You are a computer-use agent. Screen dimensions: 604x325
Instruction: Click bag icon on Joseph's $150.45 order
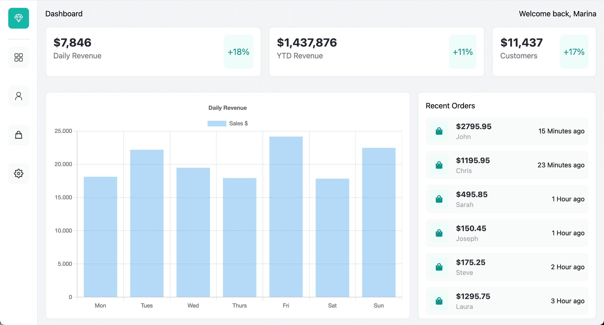click(439, 233)
